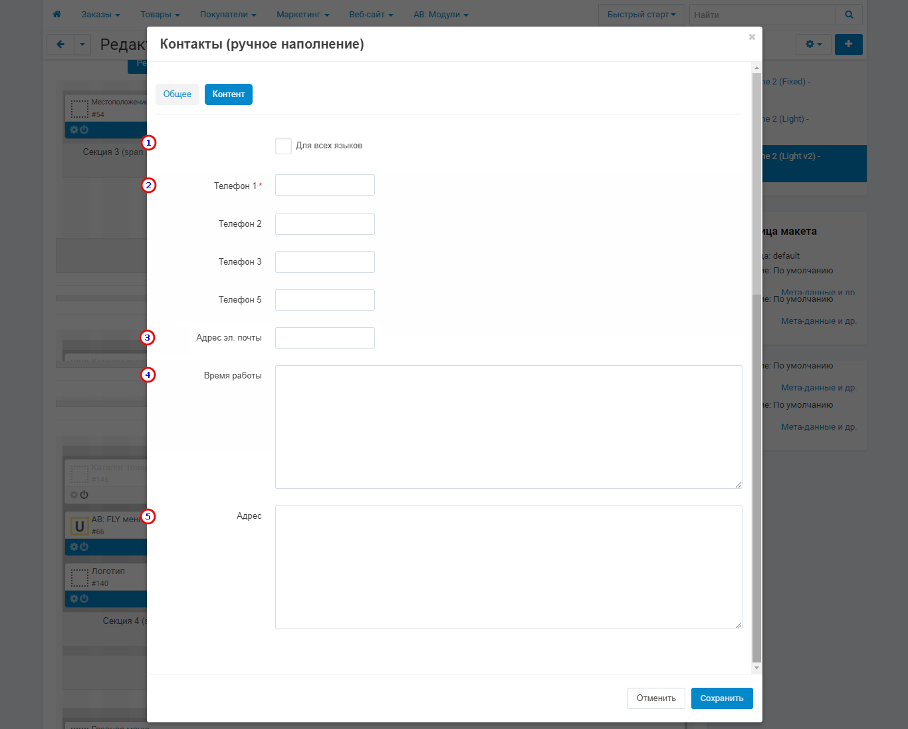The width and height of the screenshot is (908, 729).
Task: Close the contacts dialog with X
Action: coord(752,37)
